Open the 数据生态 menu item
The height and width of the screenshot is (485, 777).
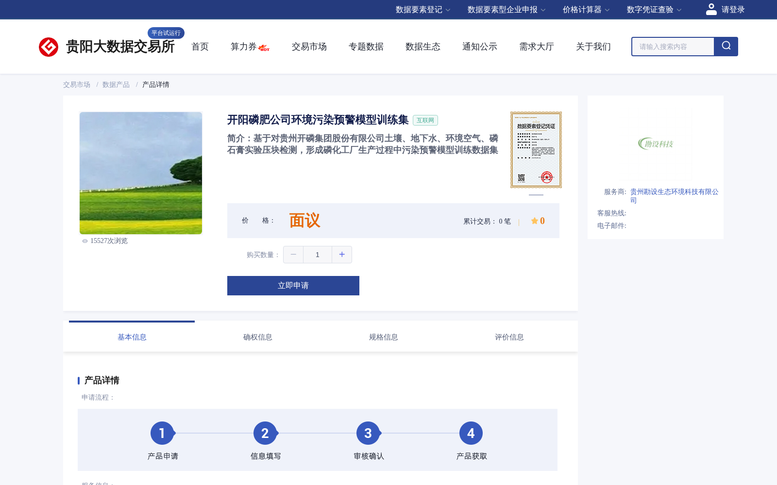coord(423,47)
